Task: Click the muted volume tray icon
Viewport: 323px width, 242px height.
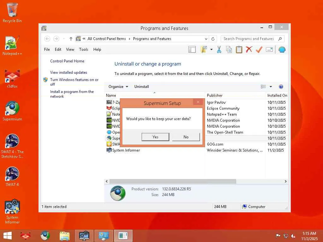Action: point(293,236)
